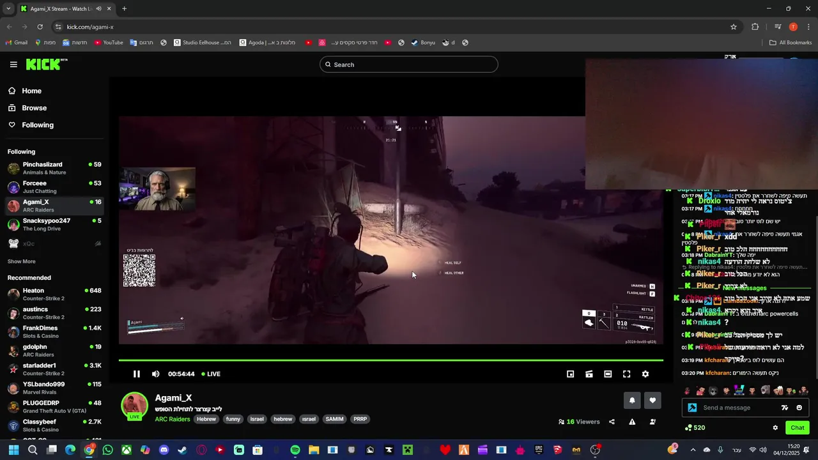818x460 pixels.
Task: Toggle notifications bell for Agami_X
Action: [632, 401]
